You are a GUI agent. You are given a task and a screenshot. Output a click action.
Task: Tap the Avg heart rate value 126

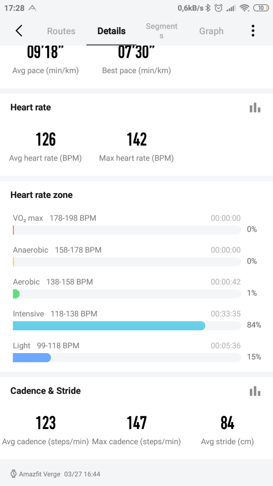[45, 139]
